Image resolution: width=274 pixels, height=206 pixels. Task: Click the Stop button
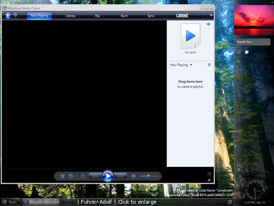(x=83, y=176)
